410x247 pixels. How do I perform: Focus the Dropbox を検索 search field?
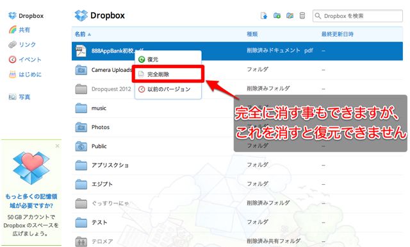(x=357, y=15)
